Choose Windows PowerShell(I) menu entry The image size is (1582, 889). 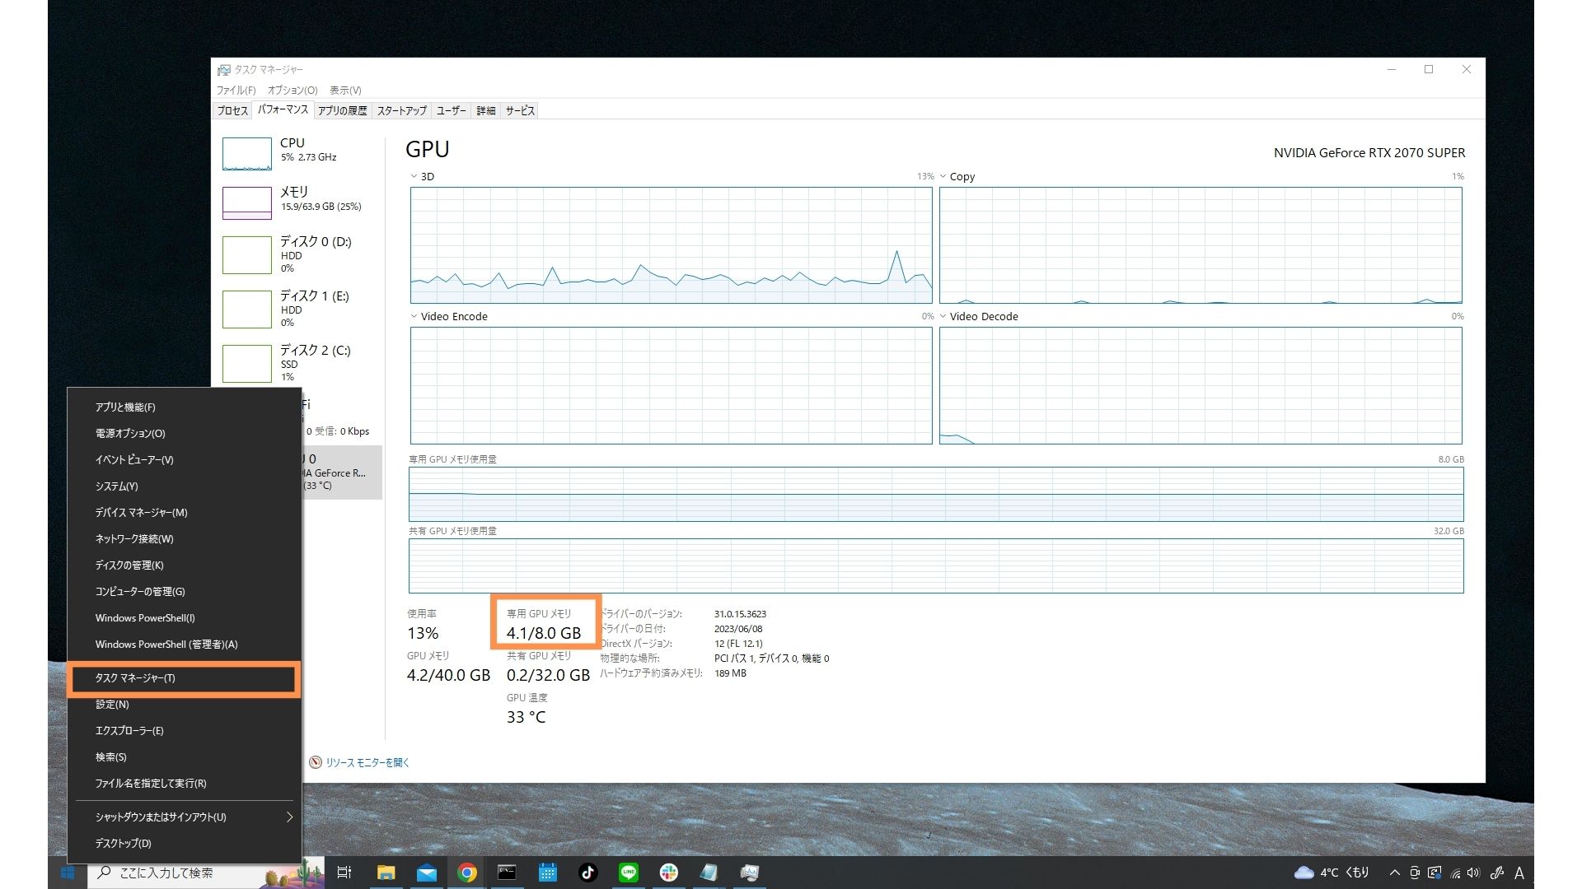[x=185, y=617]
